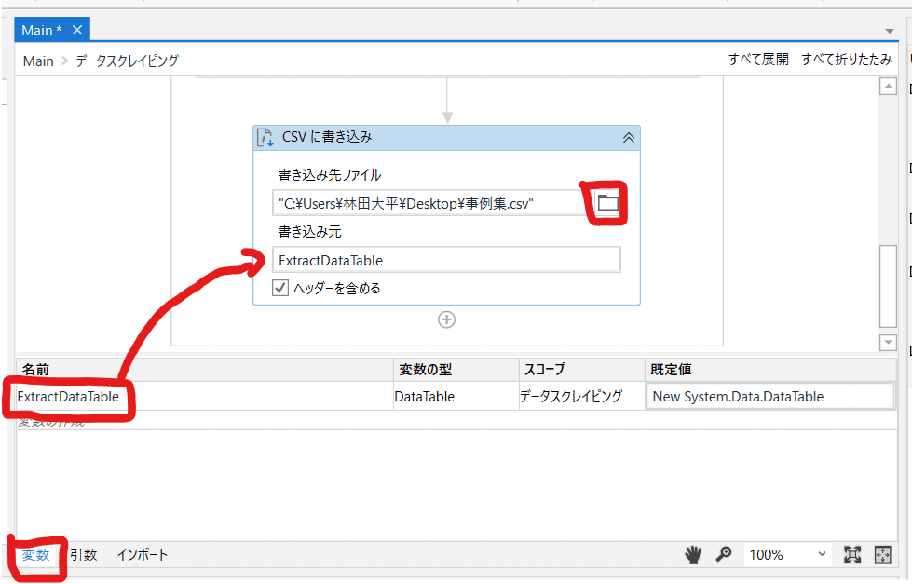Click the add activity plus icon
This screenshot has height=584, width=912.
point(447,319)
